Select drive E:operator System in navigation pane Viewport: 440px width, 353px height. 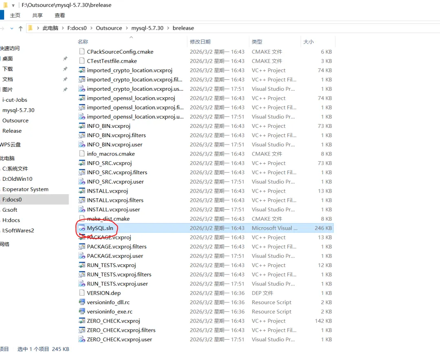coord(26,189)
